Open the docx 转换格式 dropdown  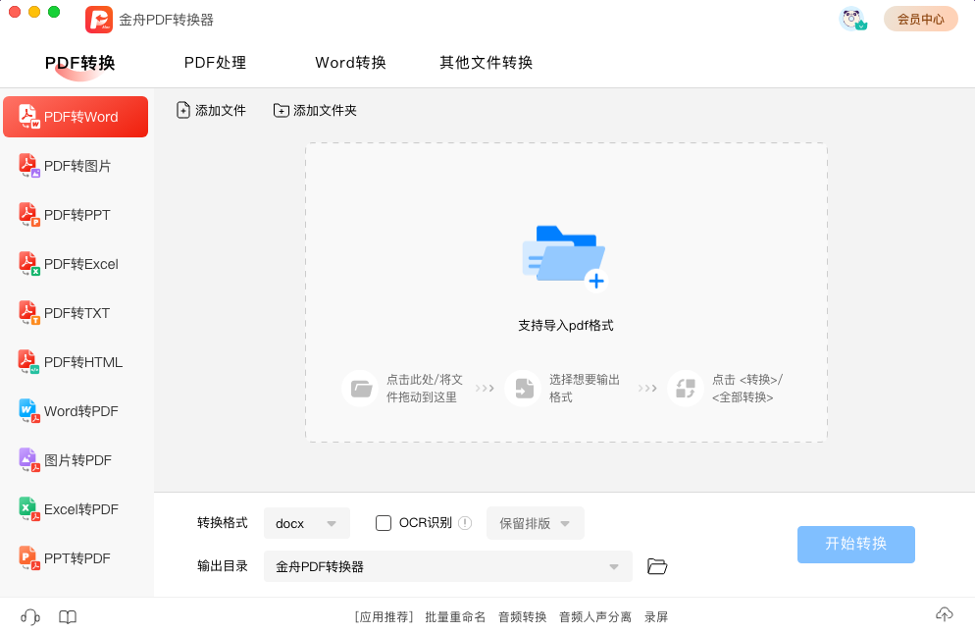[x=307, y=523]
